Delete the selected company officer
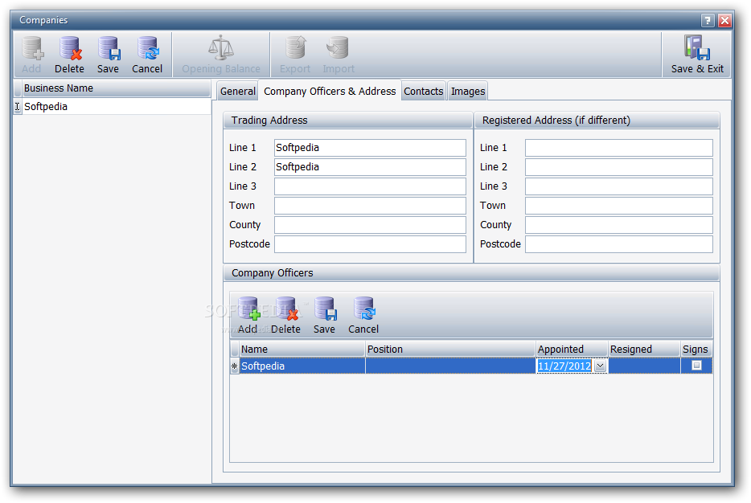Screen dimensions: 751x503 pyautogui.click(x=286, y=315)
